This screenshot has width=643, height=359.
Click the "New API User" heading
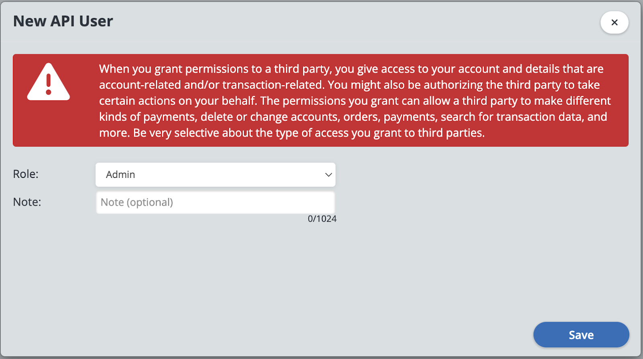click(63, 21)
